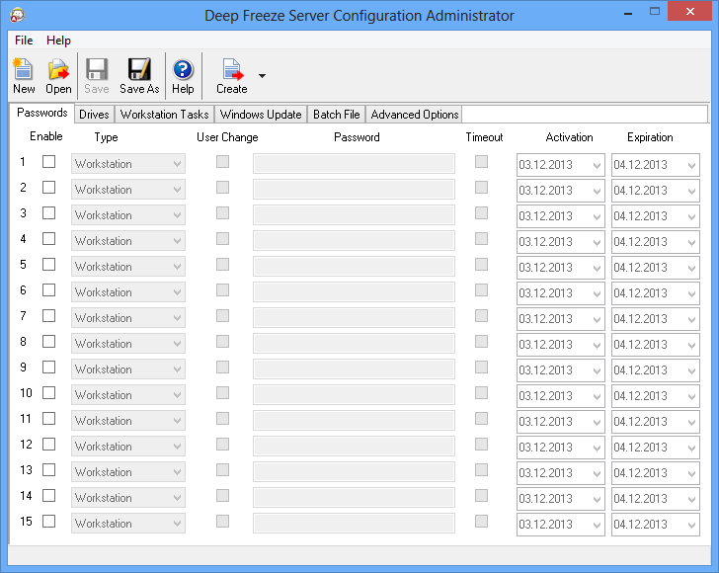Switch to the Workstation Tasks tab

tap(164, 115)
